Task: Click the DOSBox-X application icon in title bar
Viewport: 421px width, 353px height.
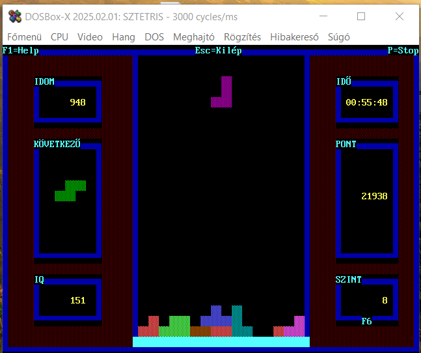Action: [x=15, y=16]
